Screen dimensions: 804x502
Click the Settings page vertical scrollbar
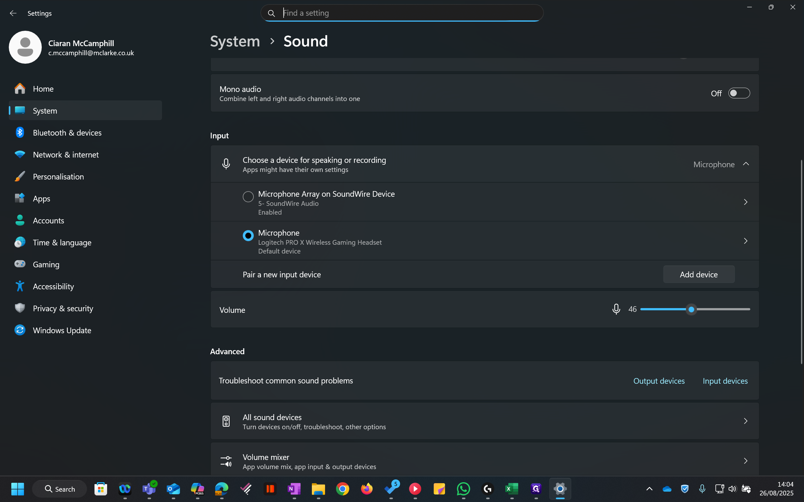point(801,262)
